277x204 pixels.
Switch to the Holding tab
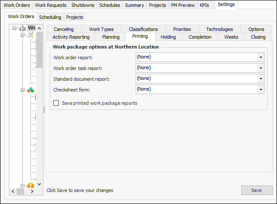(x=168, y=37)
